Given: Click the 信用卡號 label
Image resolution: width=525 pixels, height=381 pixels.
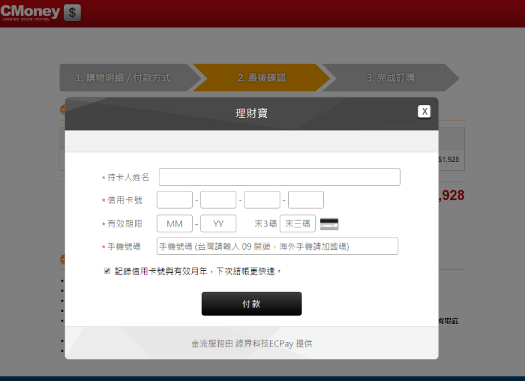Looking at the screenshot, I should click(125, 200).
